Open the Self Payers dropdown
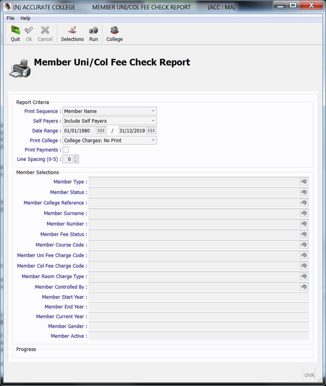The image size is (326, 386). click(153, 121)
